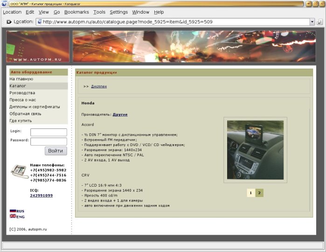Switch language via British flag icon
326x252 pixels.
(13, 217)
